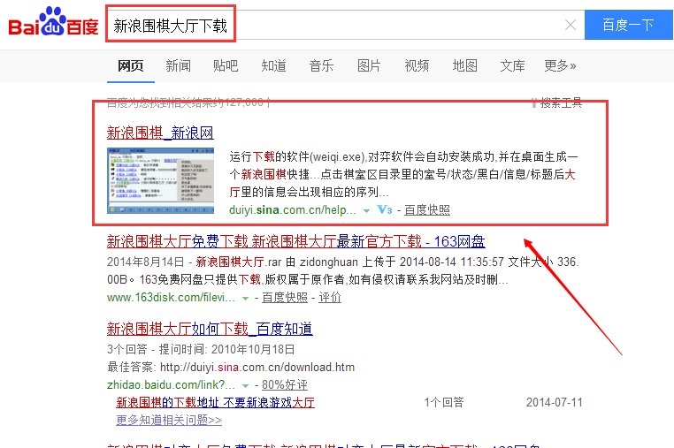Click the V3 verification badge
This screenshot has height=448, width=674.
click(384, 210)
